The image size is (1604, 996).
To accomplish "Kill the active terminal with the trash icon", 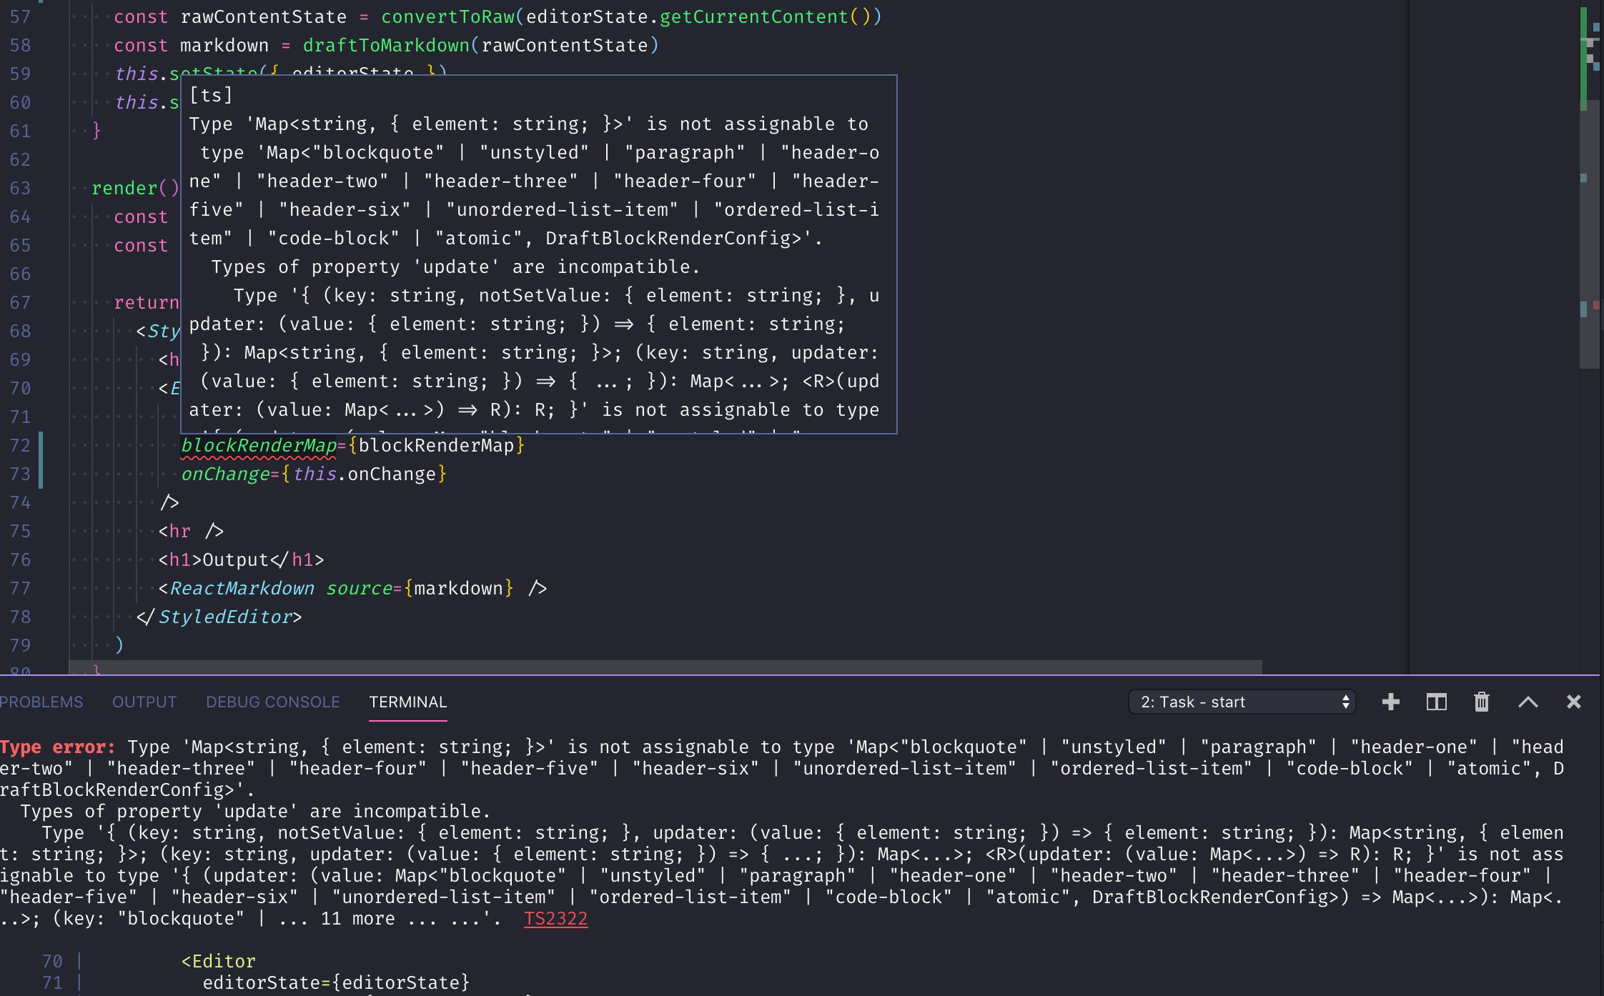I will tap(1480, 702).
